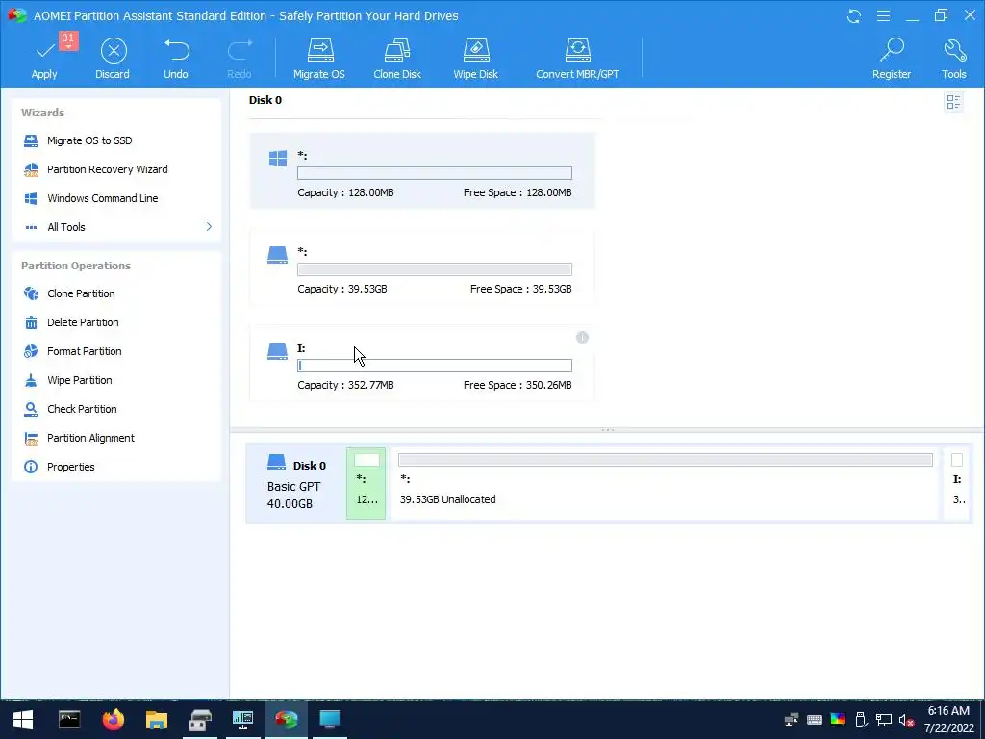
Task: Select Clone Partition operation
Action: (81, 293)
